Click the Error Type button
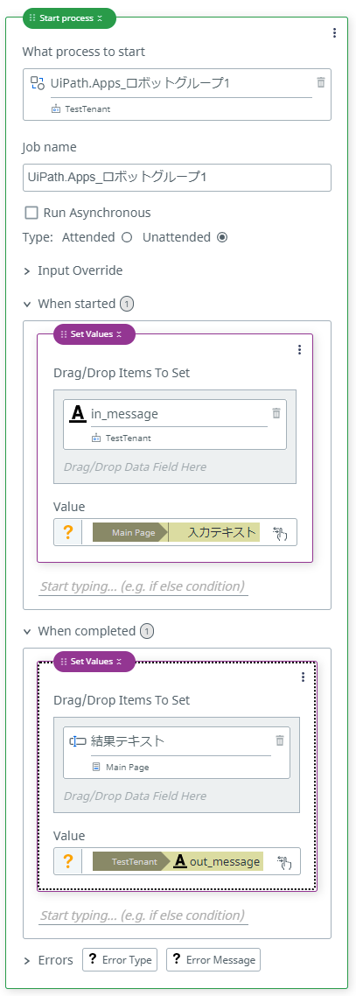This screenshot has width=356, height=996. click(120, 960)
